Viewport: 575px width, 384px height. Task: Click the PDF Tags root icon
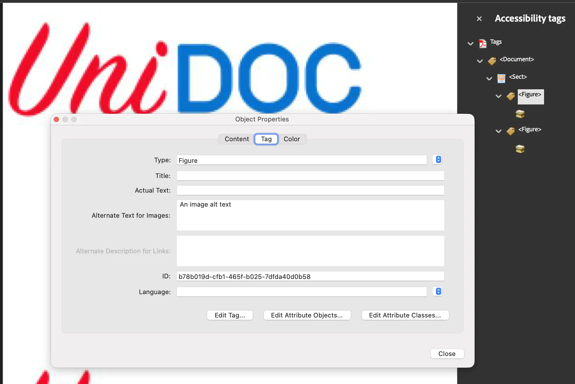(483, 43)
